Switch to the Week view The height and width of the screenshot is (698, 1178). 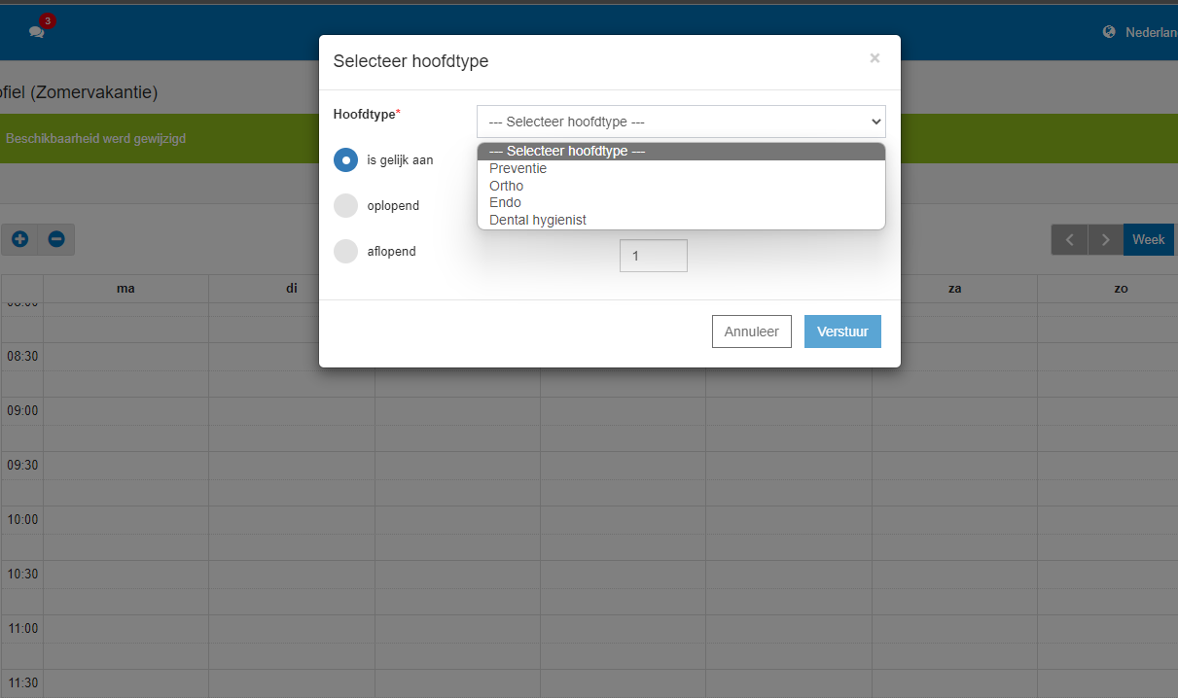click(1148, 240)
